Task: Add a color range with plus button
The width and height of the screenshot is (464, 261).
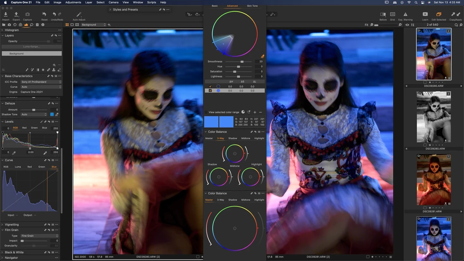Action: 255,112
